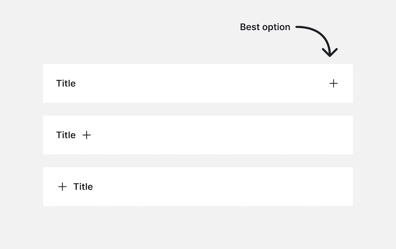Click the word "Best" in the annotation
The height and width of the screenshot is (249, 396).
click(250, 27)
